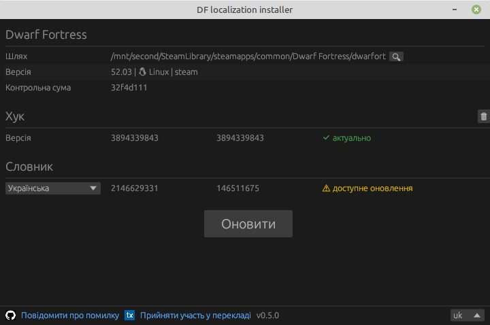
Task: Click the checksum value 32f4d111
Action: coord(129,88)
